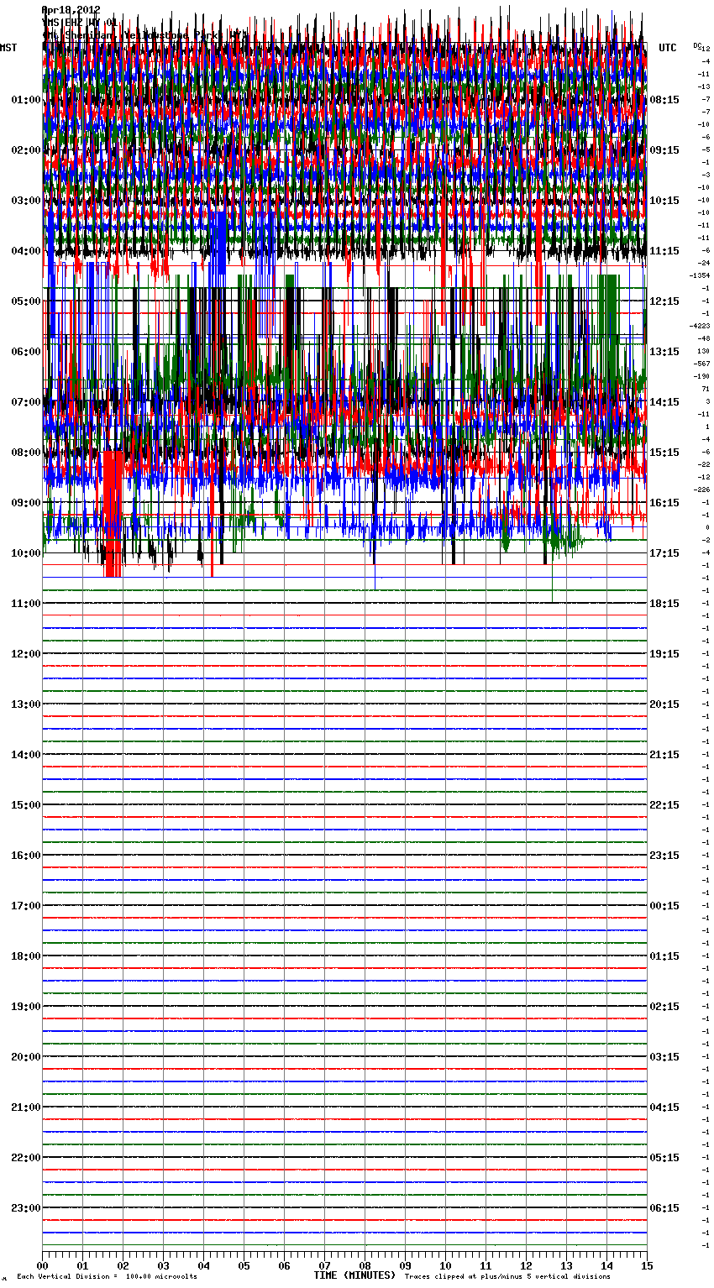Pick the '14:15' UTC time label
This screenshot has width=714, height=1288.
(x=664, y=402)
